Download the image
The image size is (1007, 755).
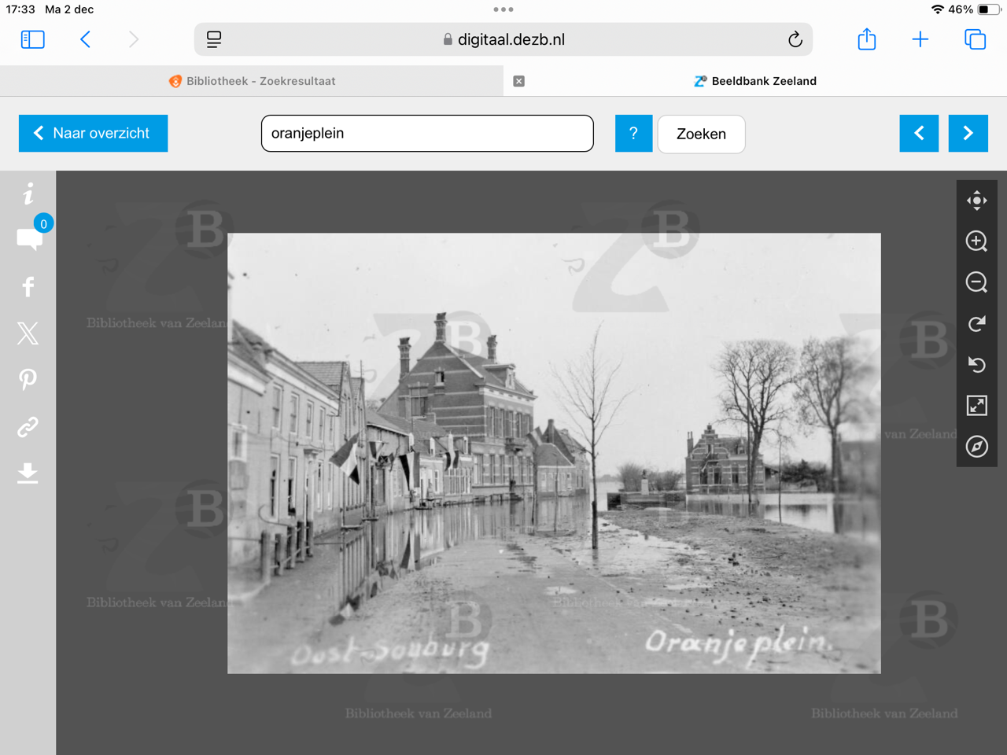[28, 473]
